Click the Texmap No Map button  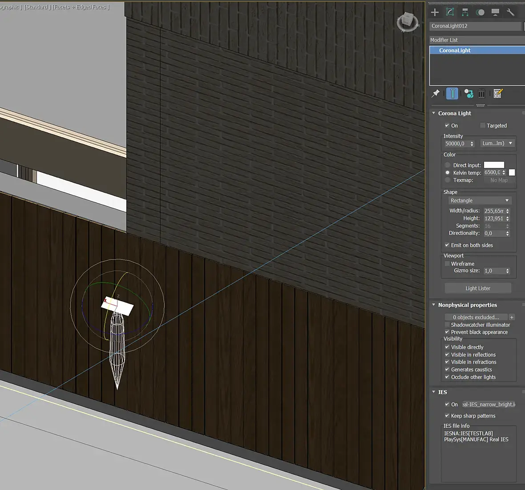click(499, 180)
